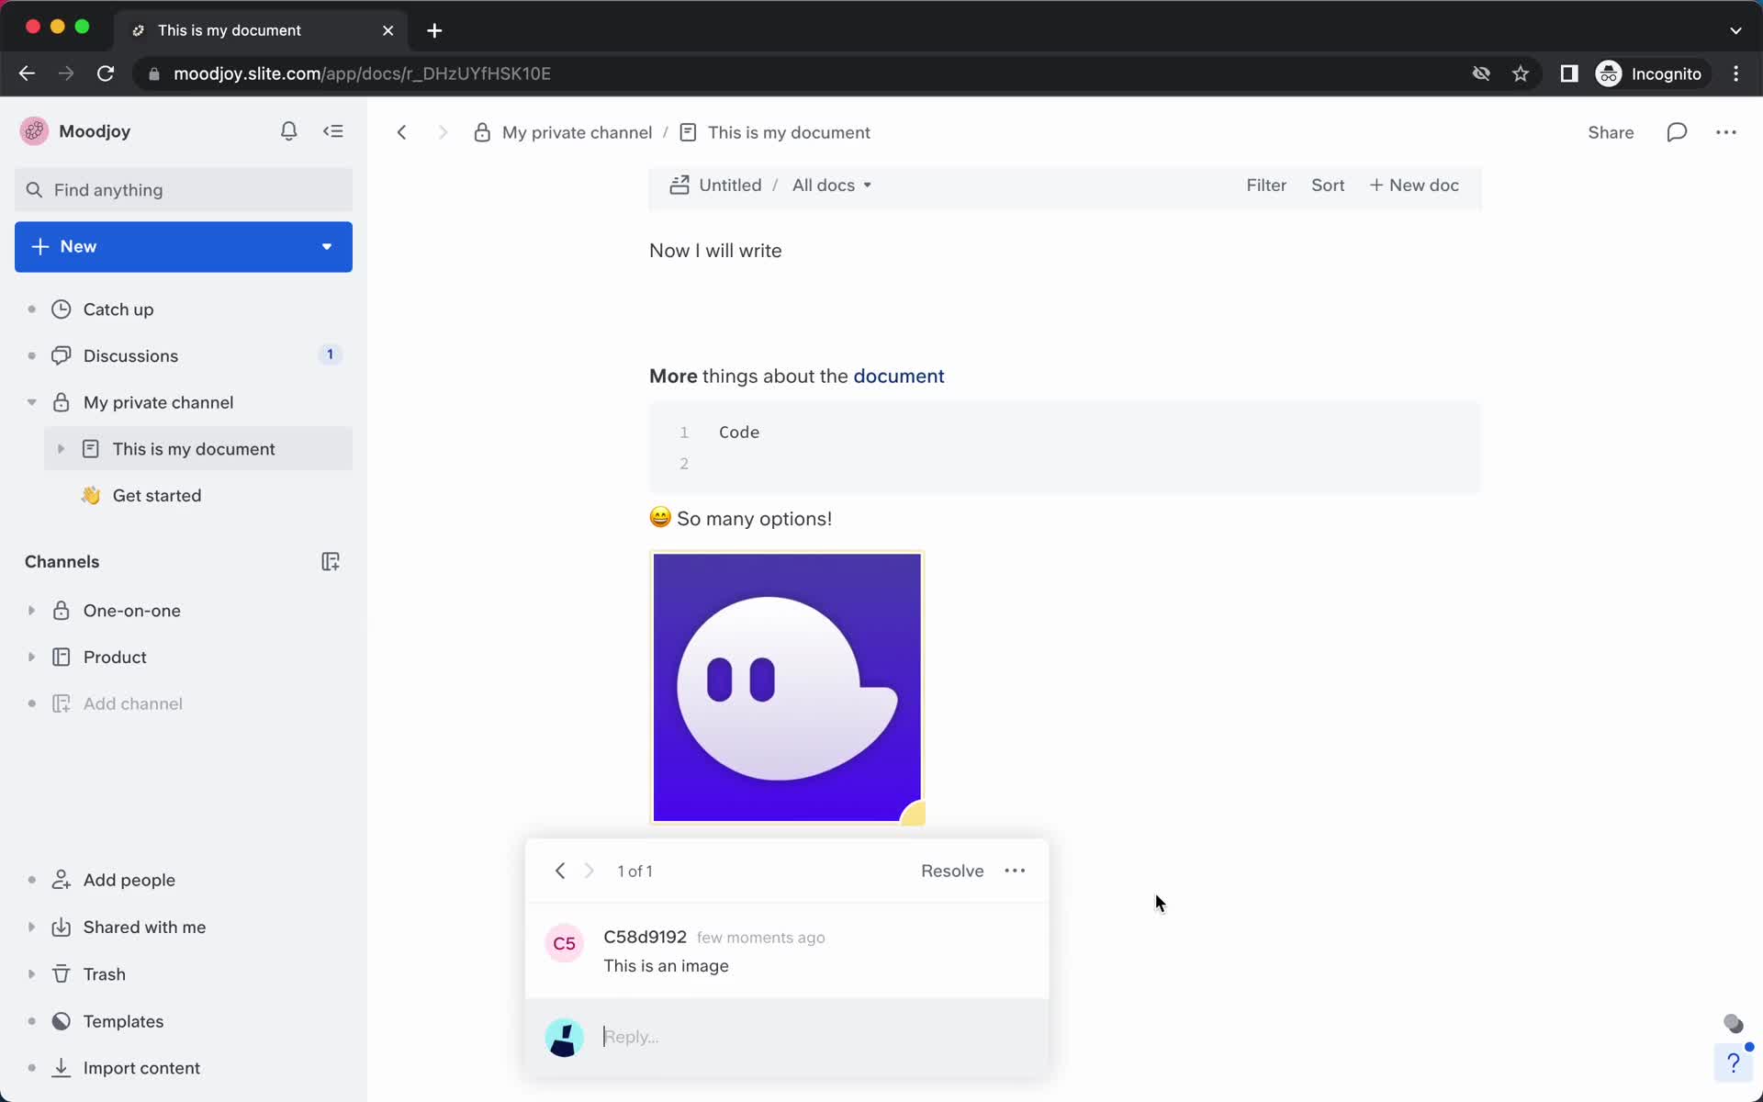1763x1102 pixels.
Task: Toggle the navigation back arrow
Action: pos(402,132)
